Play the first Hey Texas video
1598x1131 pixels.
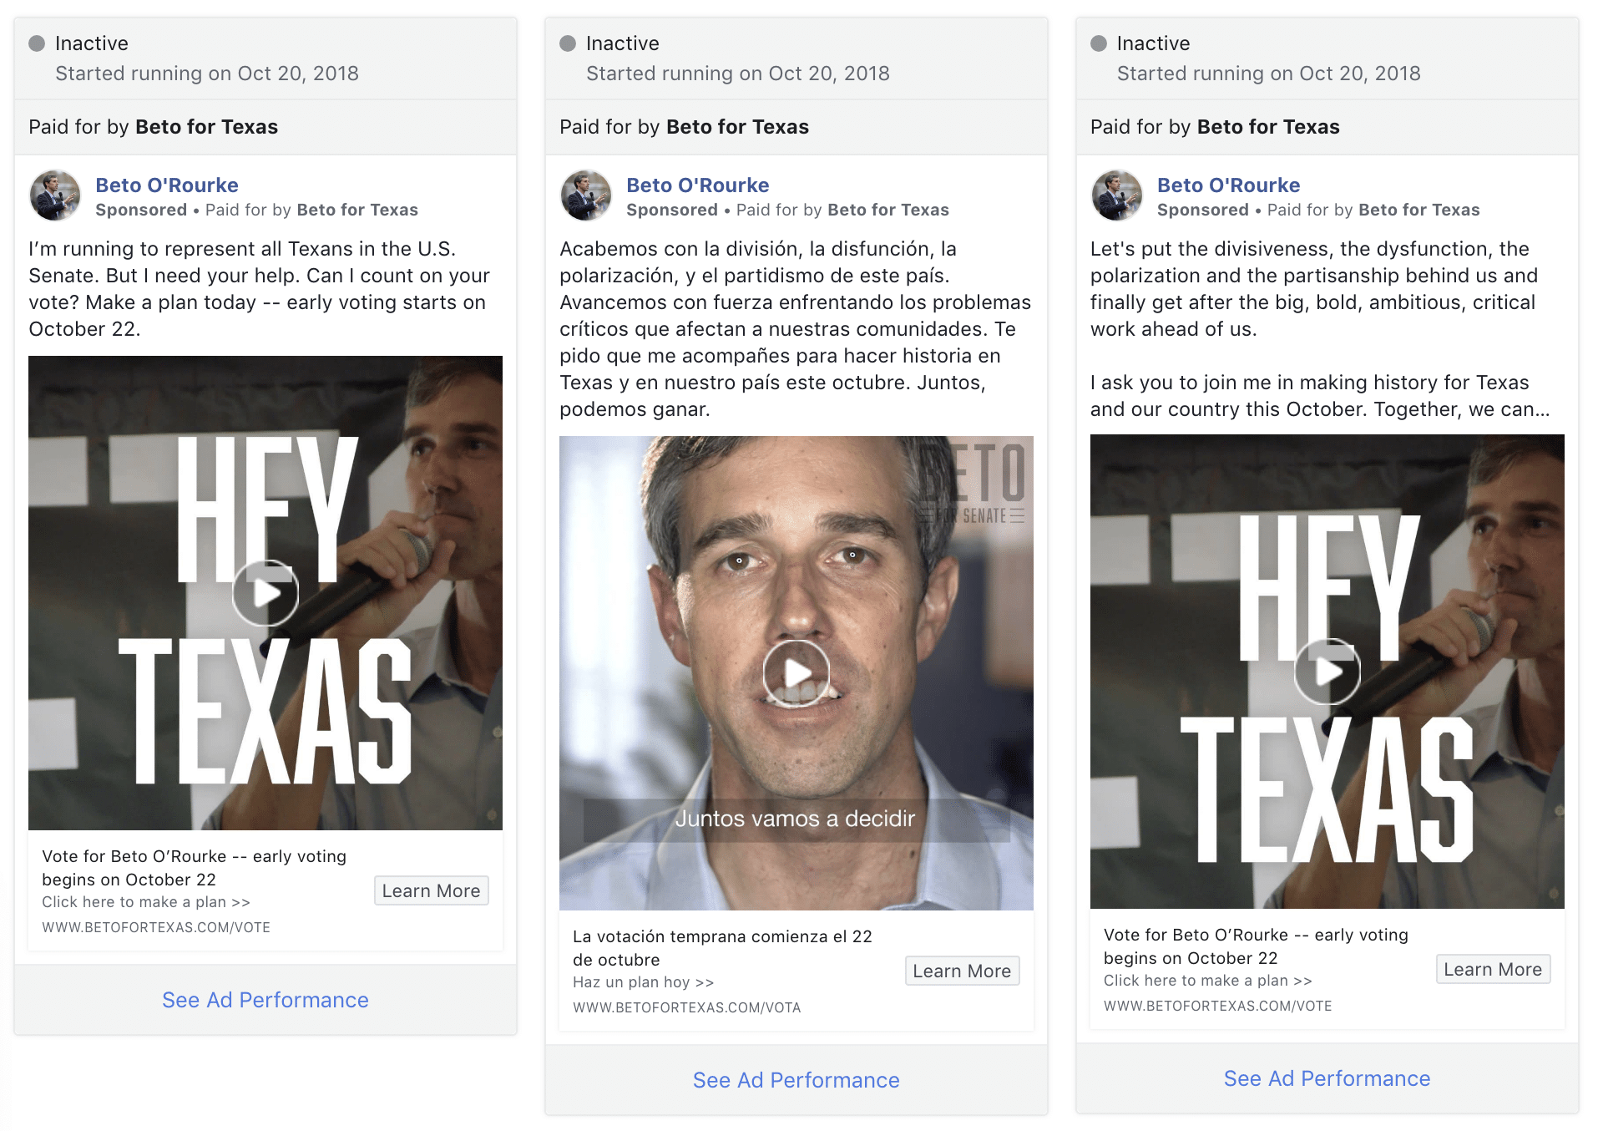[265, 593]
